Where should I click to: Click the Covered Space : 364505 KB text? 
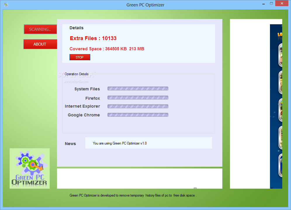tap(98, 49)
